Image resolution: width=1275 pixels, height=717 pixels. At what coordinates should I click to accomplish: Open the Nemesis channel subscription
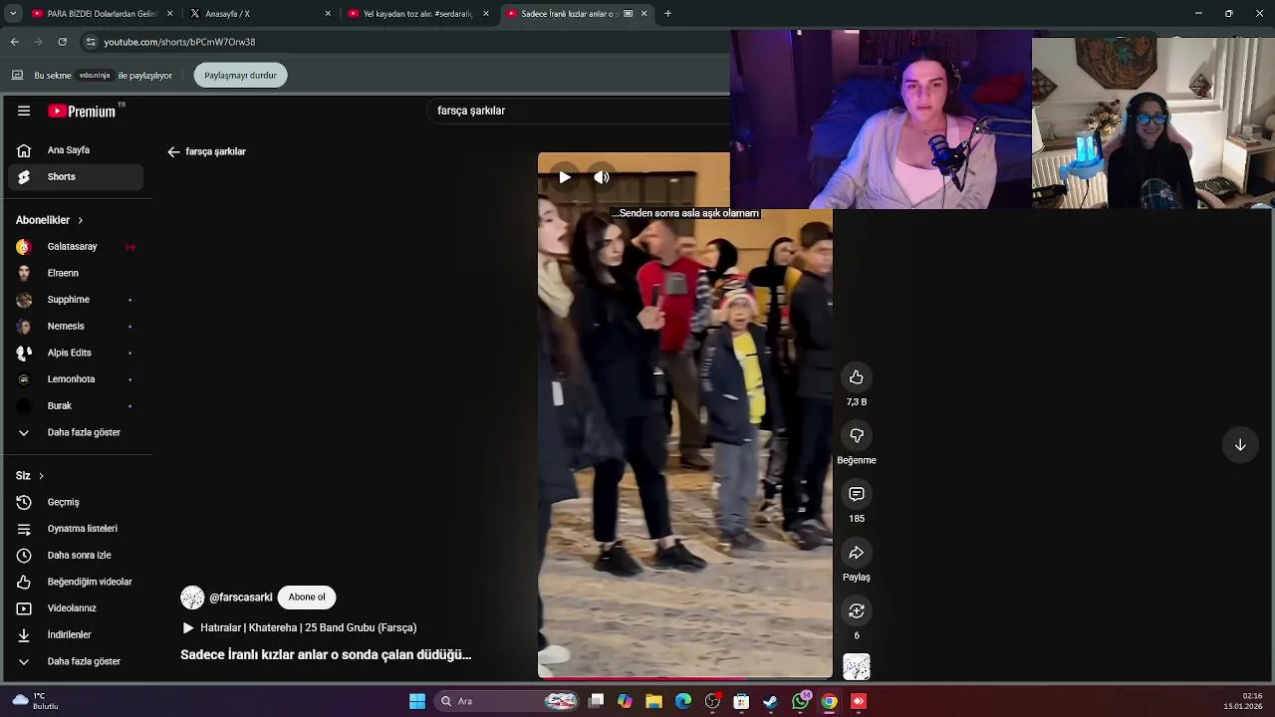76,327
